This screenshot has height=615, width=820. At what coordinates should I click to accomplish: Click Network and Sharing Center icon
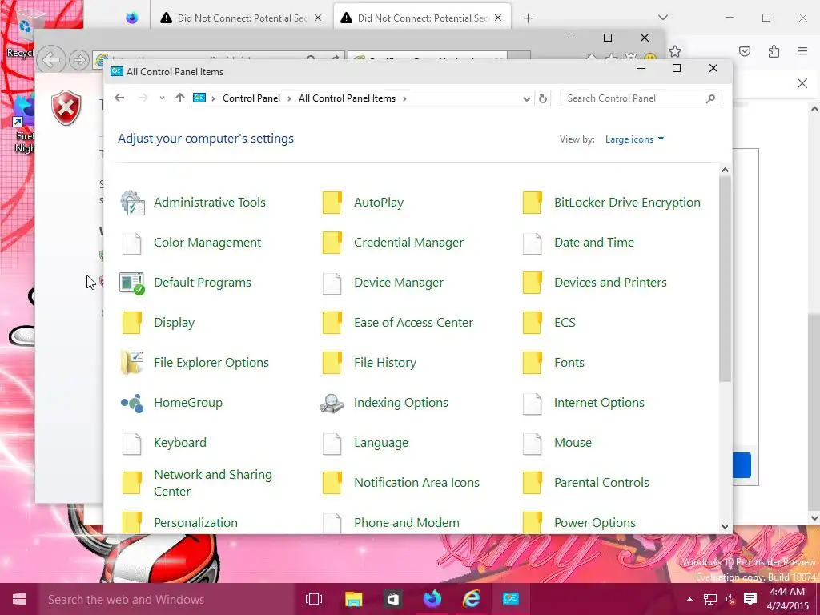pyautogui.click(x=132, y=483)
